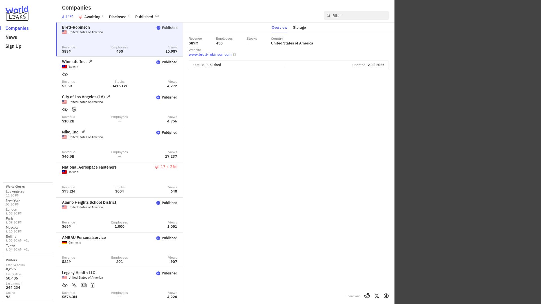The image size is (541, 304).
Task: Click Winmate's 3416.TW stock value
Action: (x=119, y=86)
